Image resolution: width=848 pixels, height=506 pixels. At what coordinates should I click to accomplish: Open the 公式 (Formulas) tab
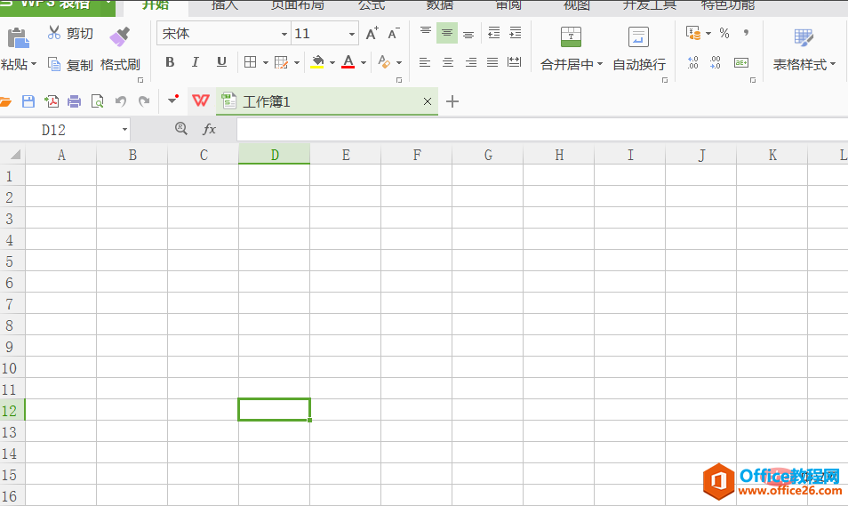(x=372, y=5)
